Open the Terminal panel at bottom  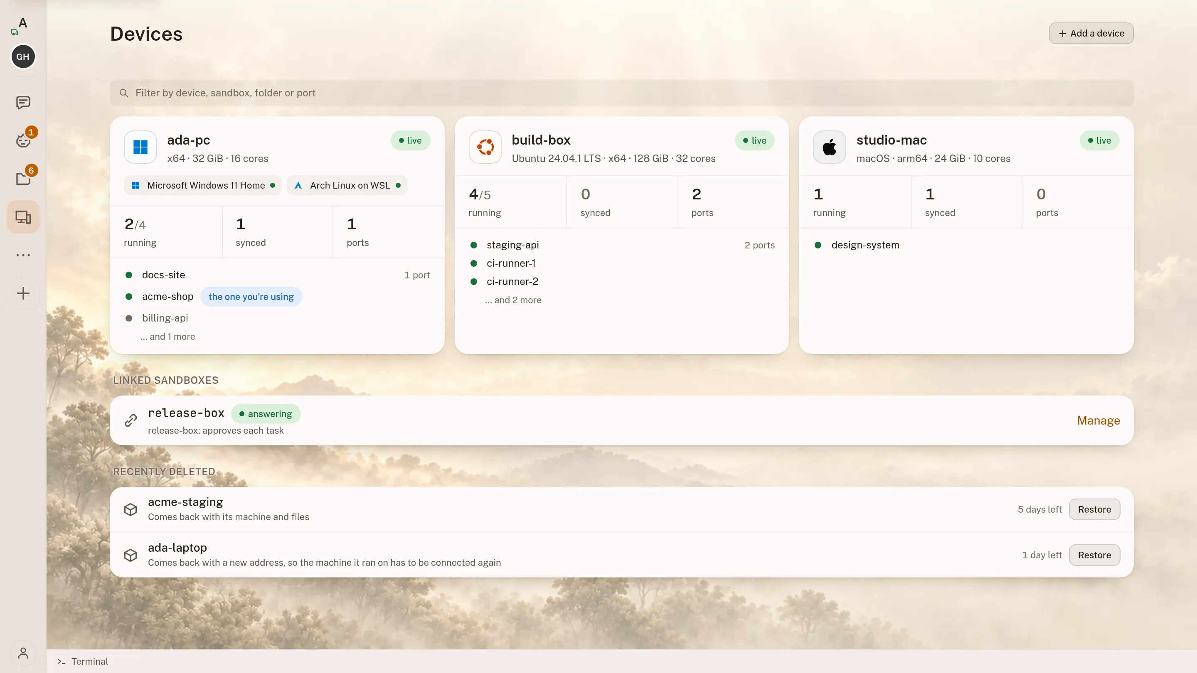pyautogui.click(x=83, y=661)
